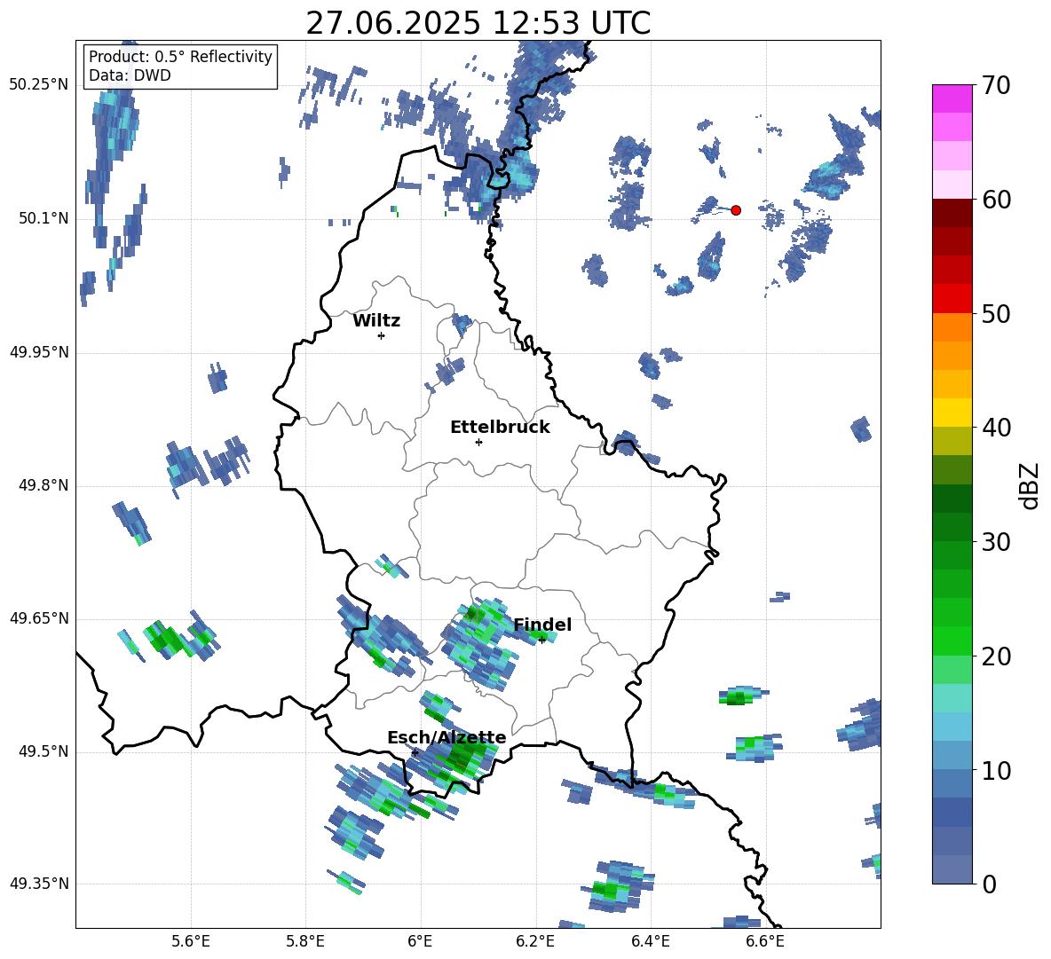Click the red radar site marker

click(736, 210)
